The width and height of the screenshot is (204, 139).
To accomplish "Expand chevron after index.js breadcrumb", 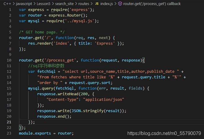I will click(116, 4).
